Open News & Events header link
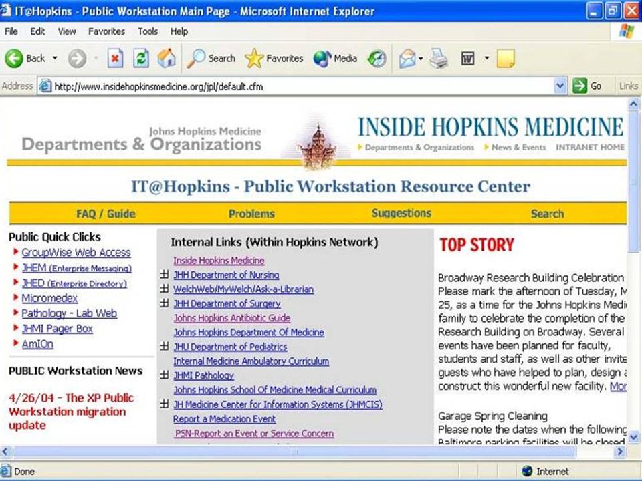Screen dimensions: 642x481 point(518,147)
